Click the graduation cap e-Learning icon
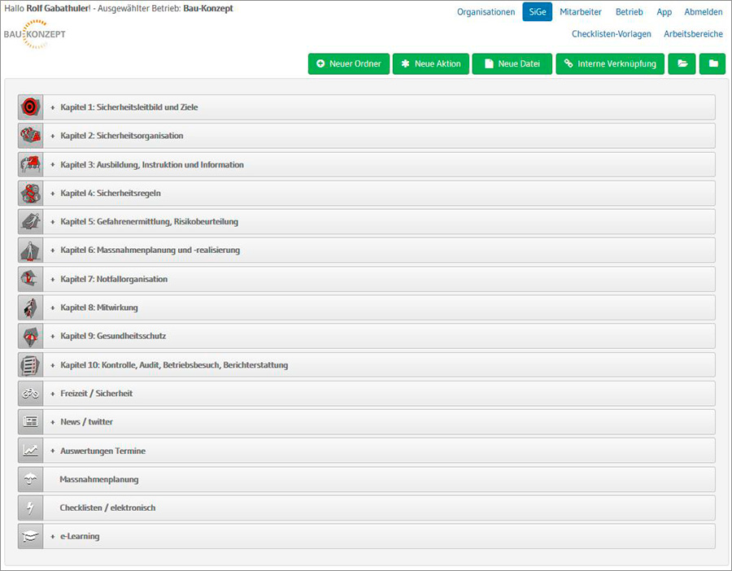Viewport: 732px width, 571px height. tap(30, 537)
